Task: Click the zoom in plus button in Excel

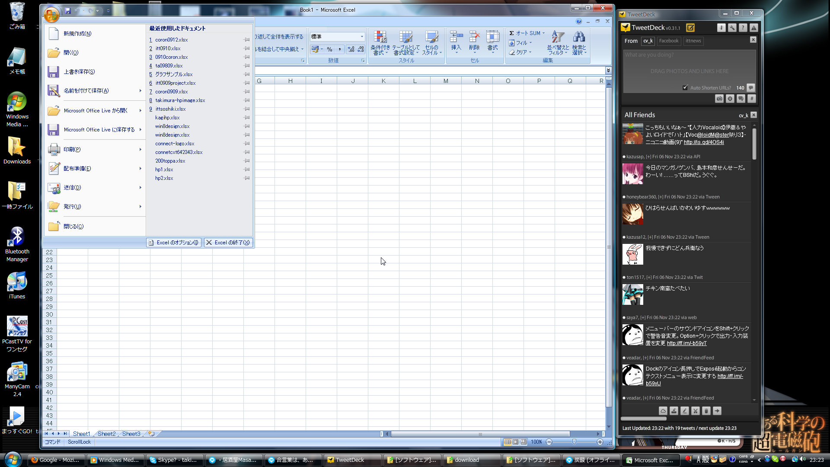Action: [x=600, y=442]
